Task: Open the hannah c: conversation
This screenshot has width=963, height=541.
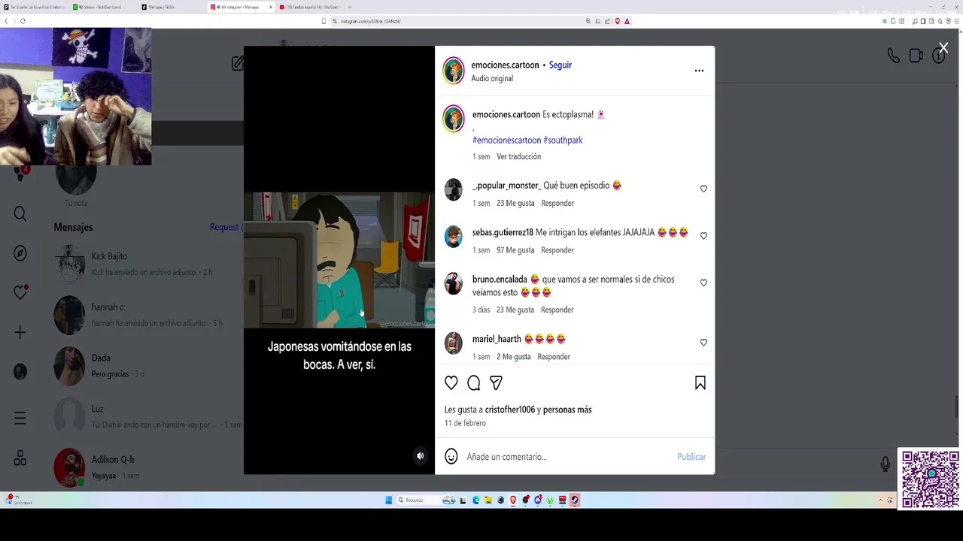Action: [x=148, y=315]
